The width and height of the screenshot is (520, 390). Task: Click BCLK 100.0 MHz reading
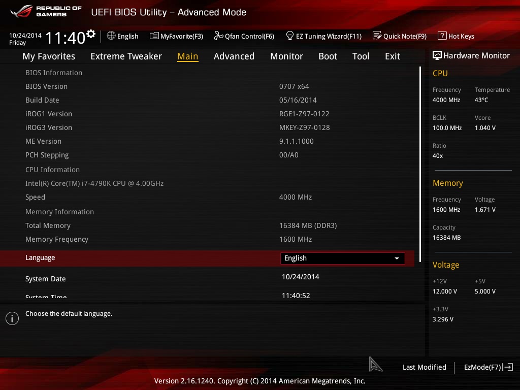click(x=447, y=127)
